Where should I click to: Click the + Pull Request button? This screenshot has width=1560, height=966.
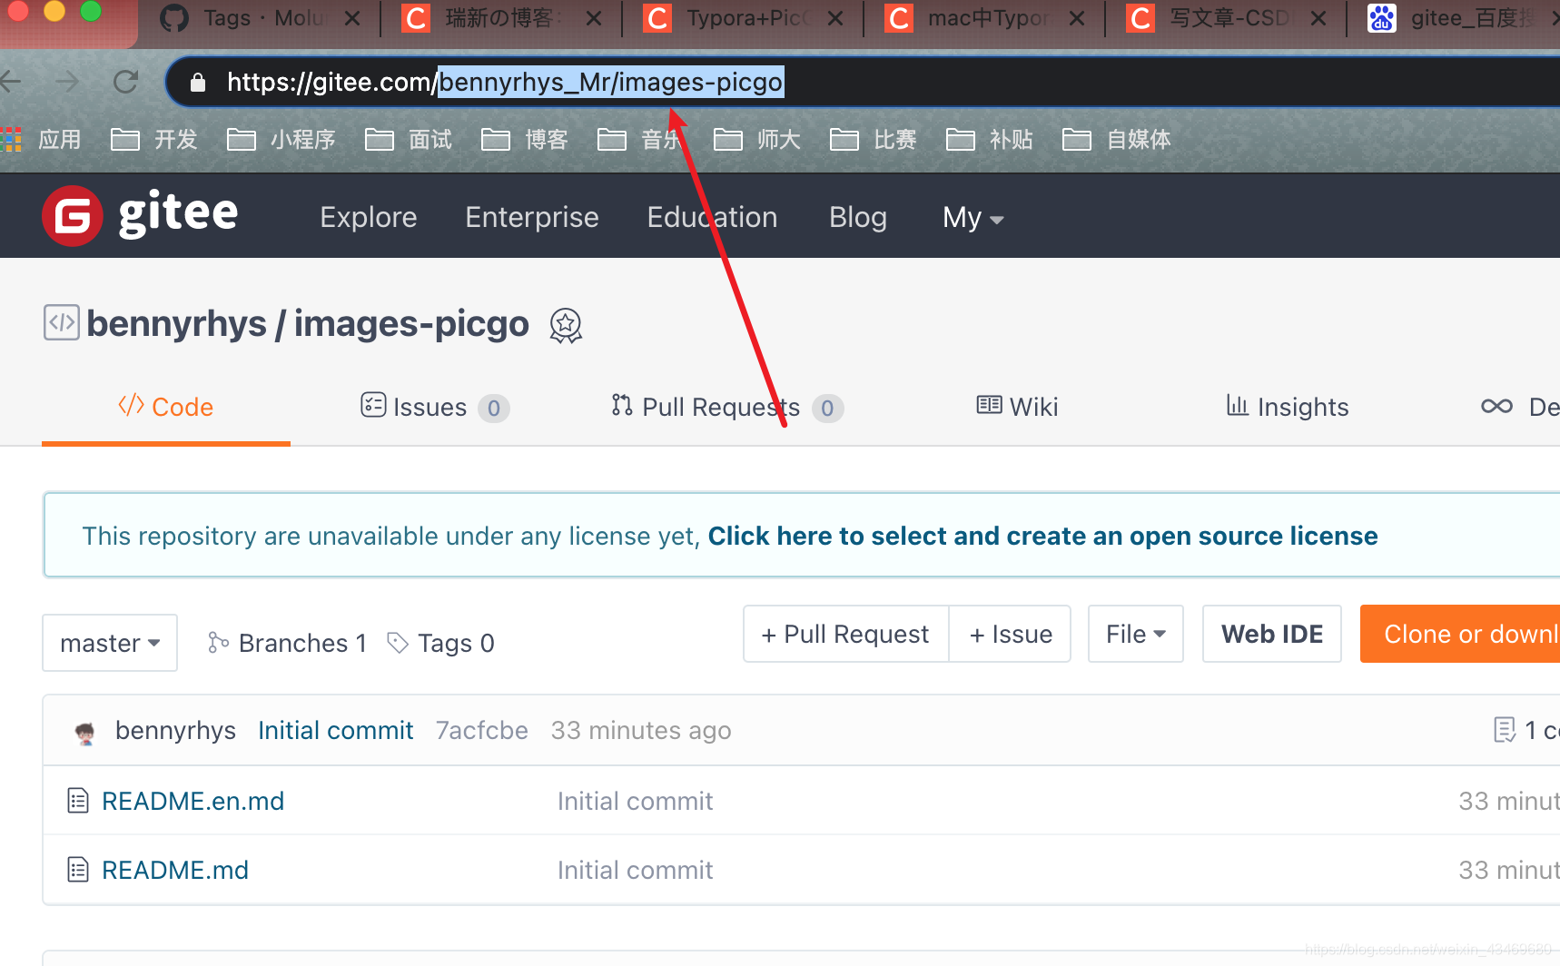[846, 634]
